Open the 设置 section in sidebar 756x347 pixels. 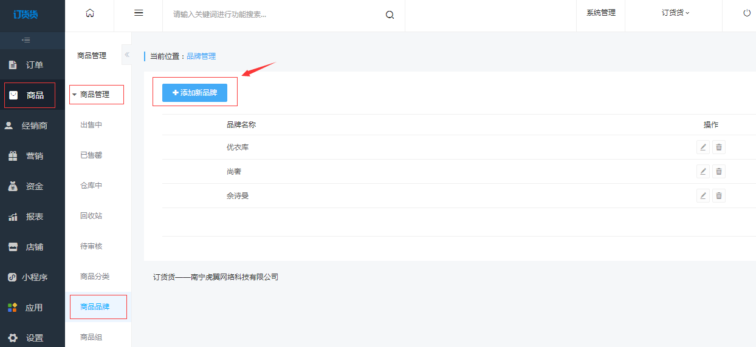pyautogui.click(x=32, y=337)
